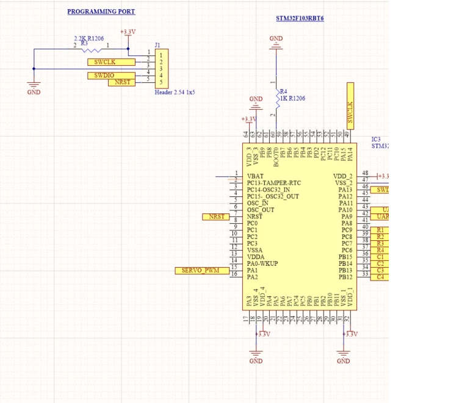Select the 2.2K R1206 resistor value label
This screenshot has width=459, height=403.
(89, 38)
